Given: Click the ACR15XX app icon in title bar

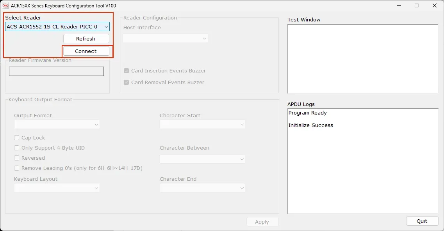Looking at the screenshot, I should pyautogui.click(x=5, y=5).
